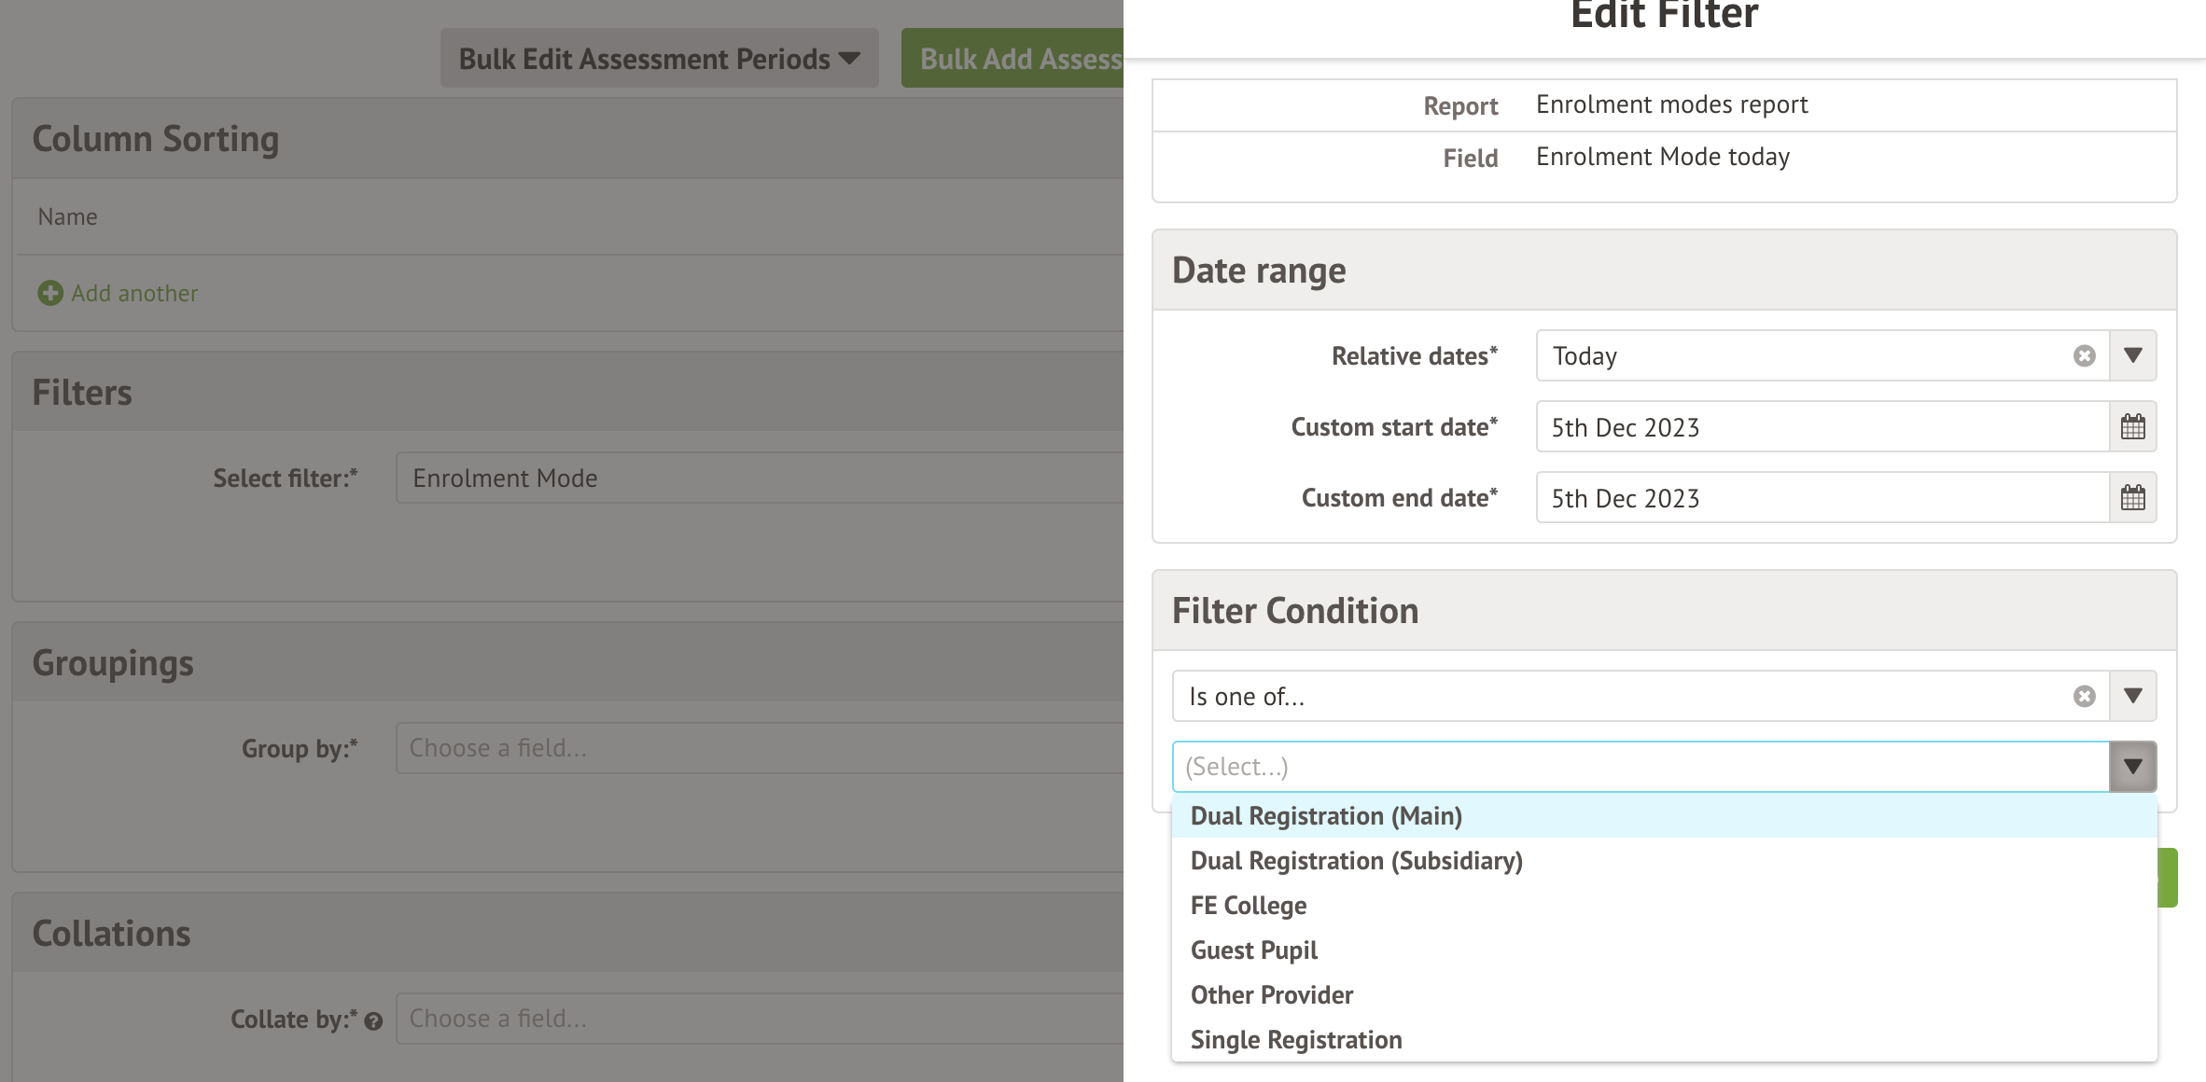Viewport: 2206px width, 1082px height.
Task: Click the Collate by help question icon
Action: tap(374, 1021)
